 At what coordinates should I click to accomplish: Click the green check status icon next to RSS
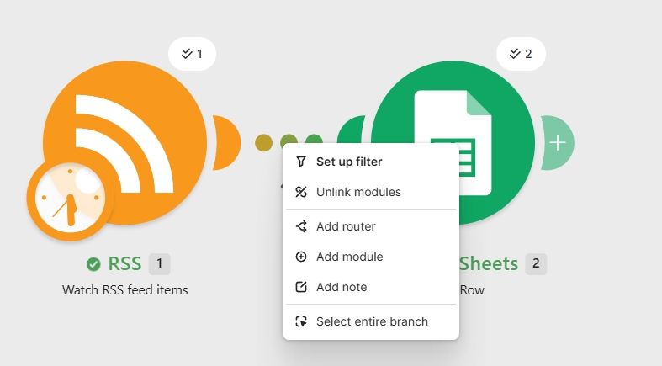pos(93,264)
